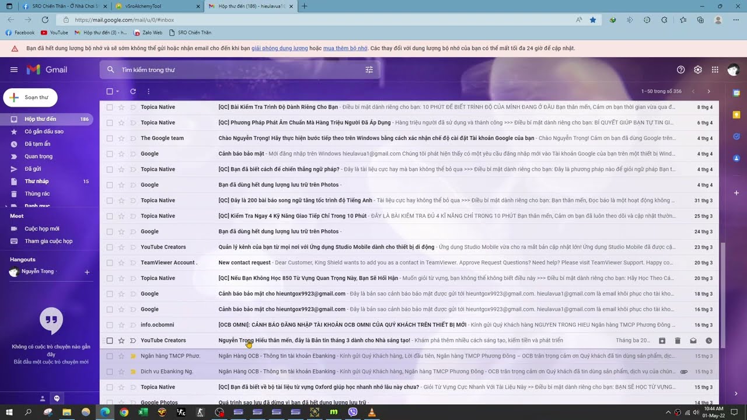Star the TeamViewer Account email
747x420 pixels.
tap(121, 262)
